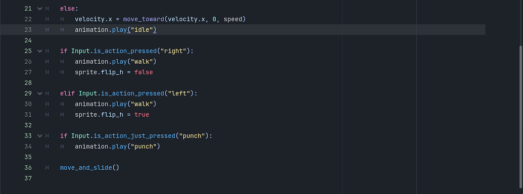The width and height of the screenshot is (523, 194).
Task: Collapse the else block on line 21
Action: [x=40, y=9]
